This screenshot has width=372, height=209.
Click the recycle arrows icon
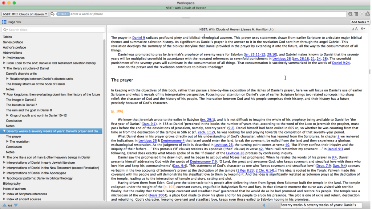click(x=367, y=14)
